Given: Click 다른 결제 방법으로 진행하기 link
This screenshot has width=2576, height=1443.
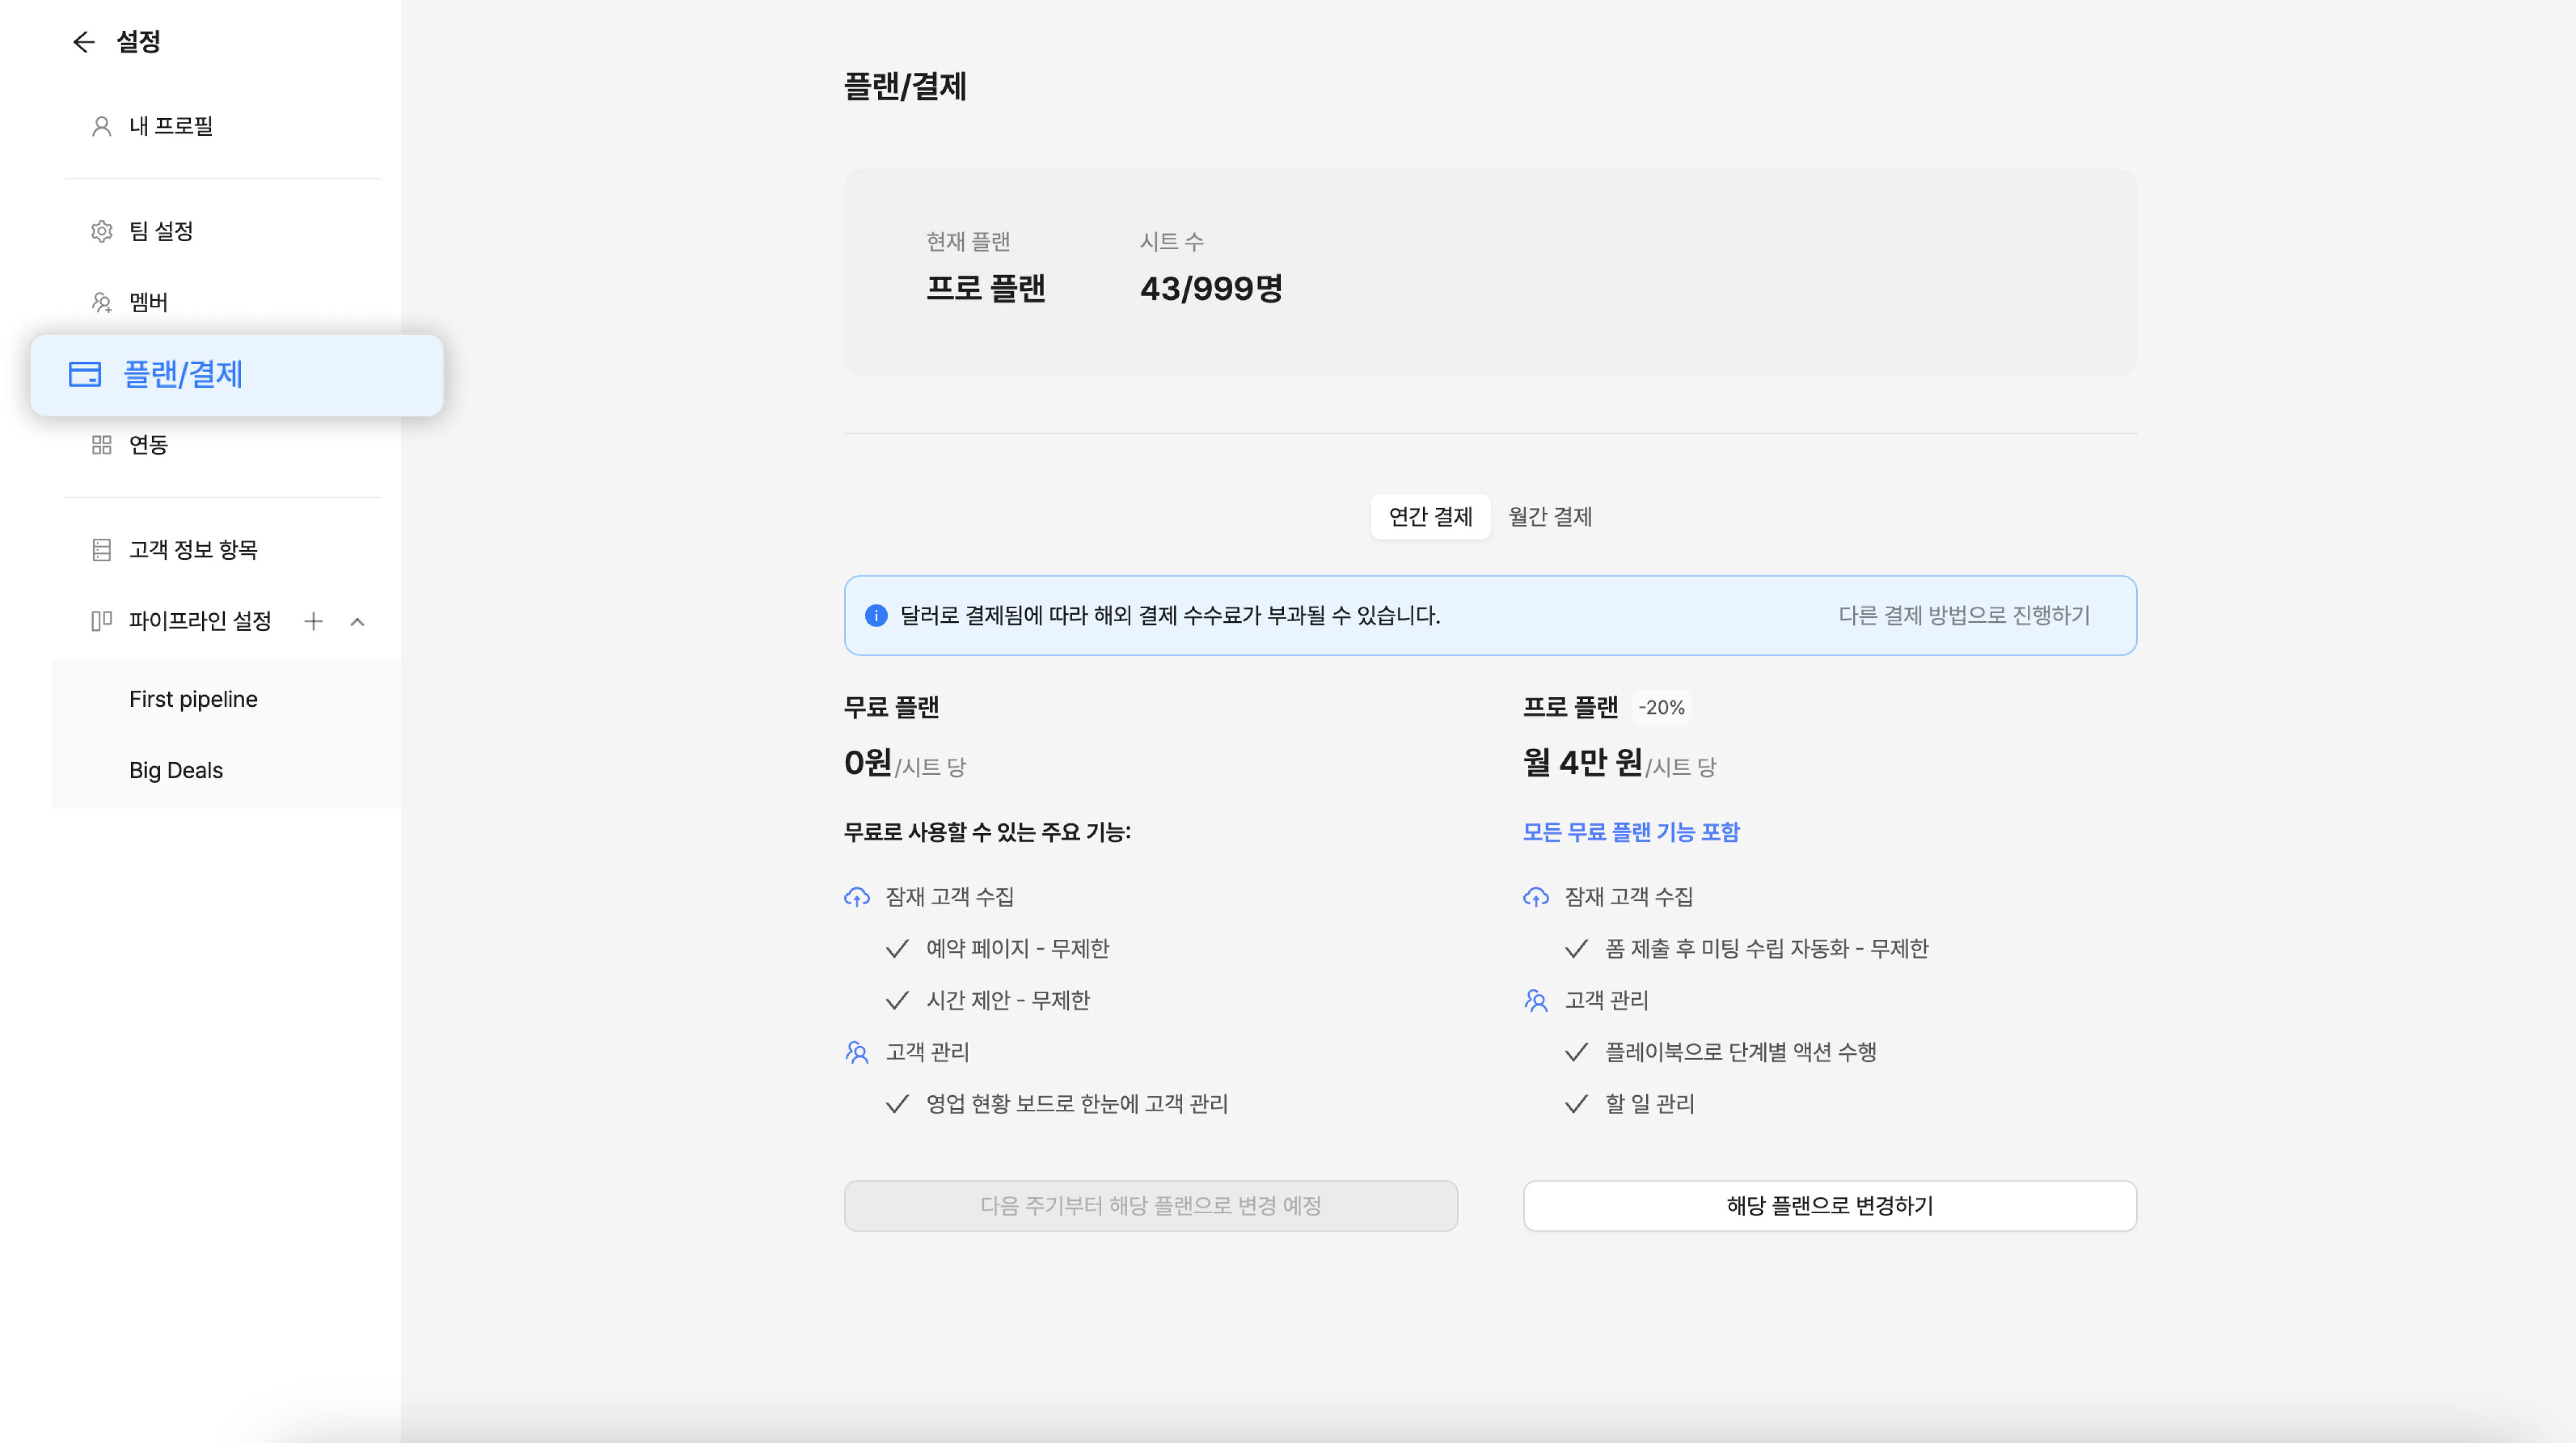Looking at the screenshot, I should pos(1963,615).
